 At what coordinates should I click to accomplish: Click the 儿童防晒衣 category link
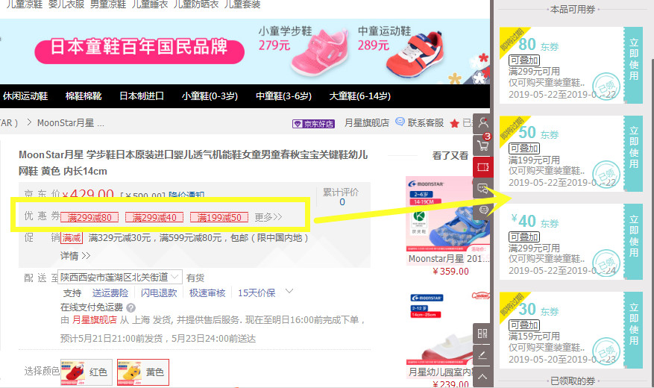(196, 4)
